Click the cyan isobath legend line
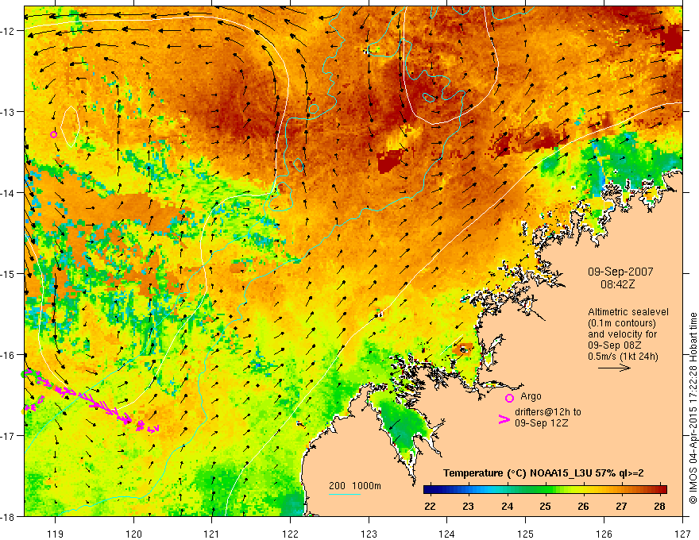The image size is (699, 540). [x=345, y=494]
